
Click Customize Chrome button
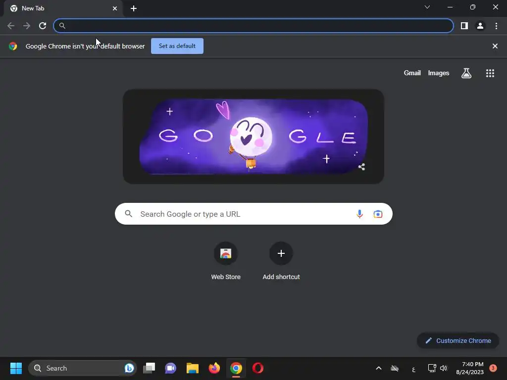click(x=458, y=340)
